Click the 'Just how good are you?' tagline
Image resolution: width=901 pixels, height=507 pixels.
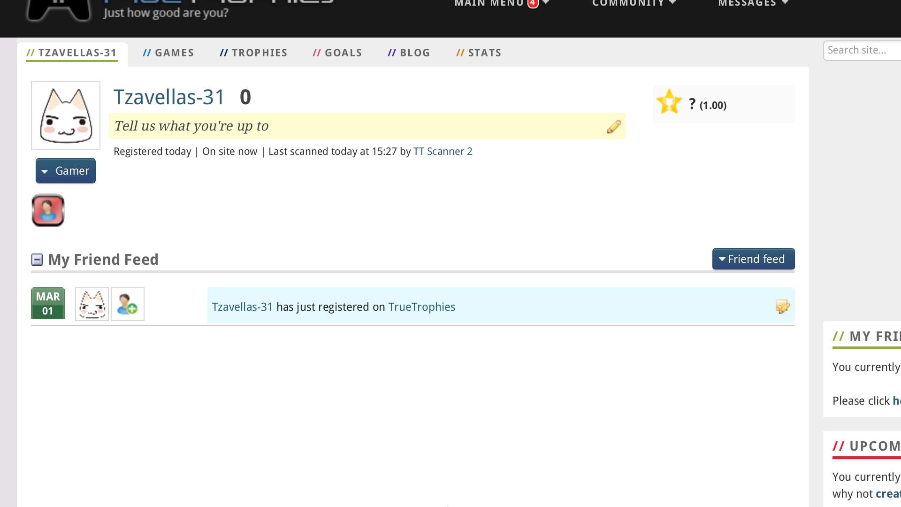166,13
